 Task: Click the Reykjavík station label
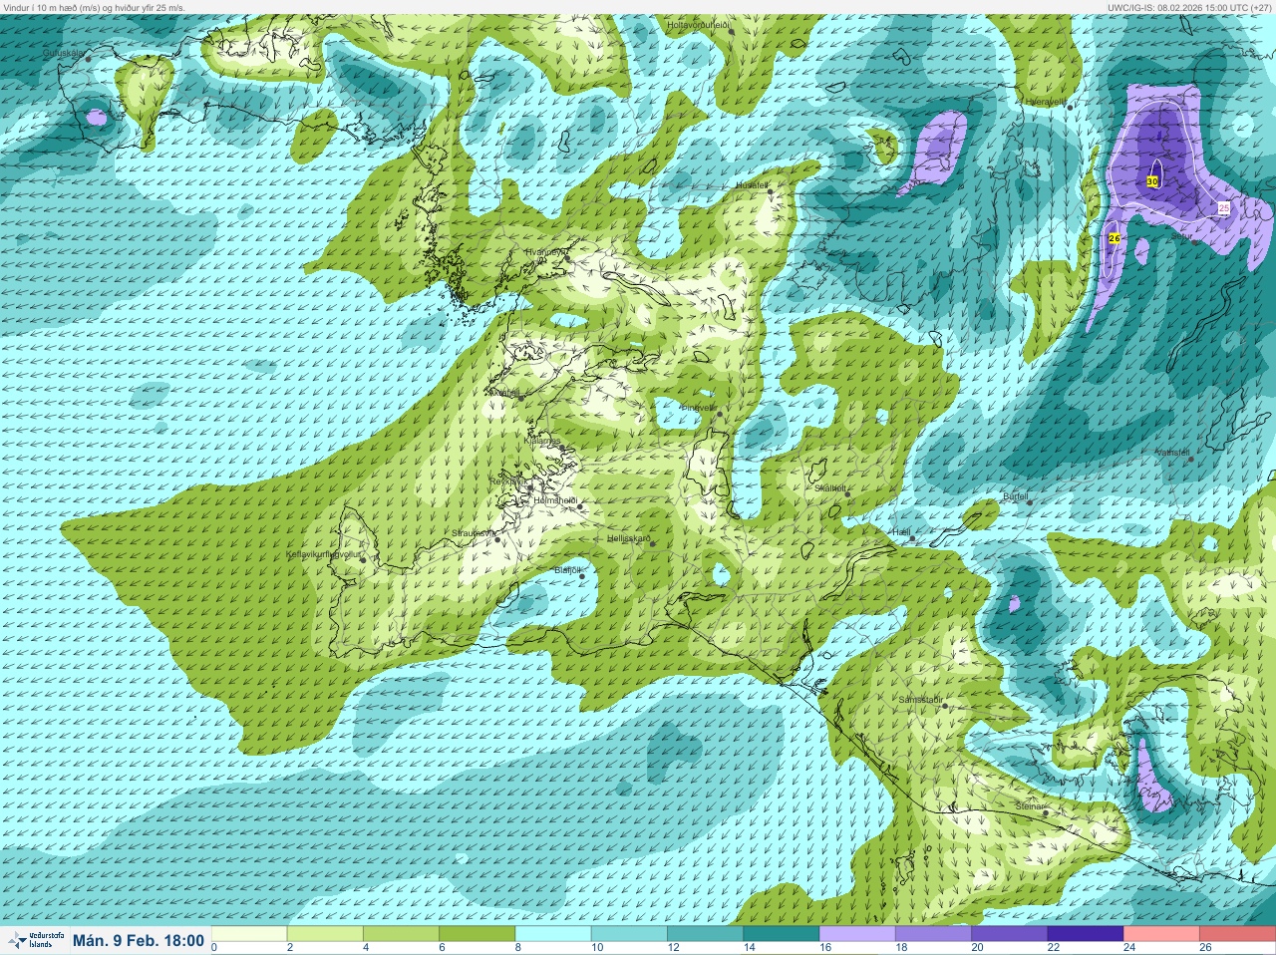point(507,481)
